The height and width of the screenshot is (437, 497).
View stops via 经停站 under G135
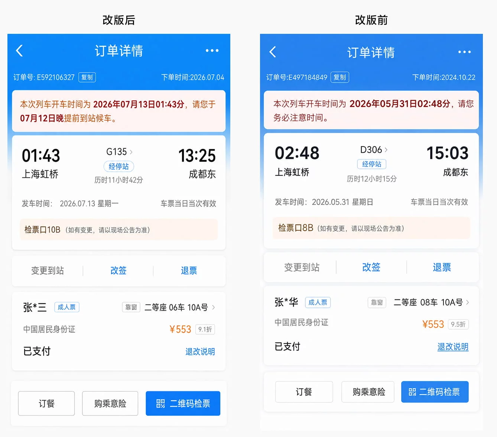click(119, 166)
